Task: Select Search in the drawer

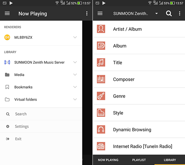Action: click(41, 114)
